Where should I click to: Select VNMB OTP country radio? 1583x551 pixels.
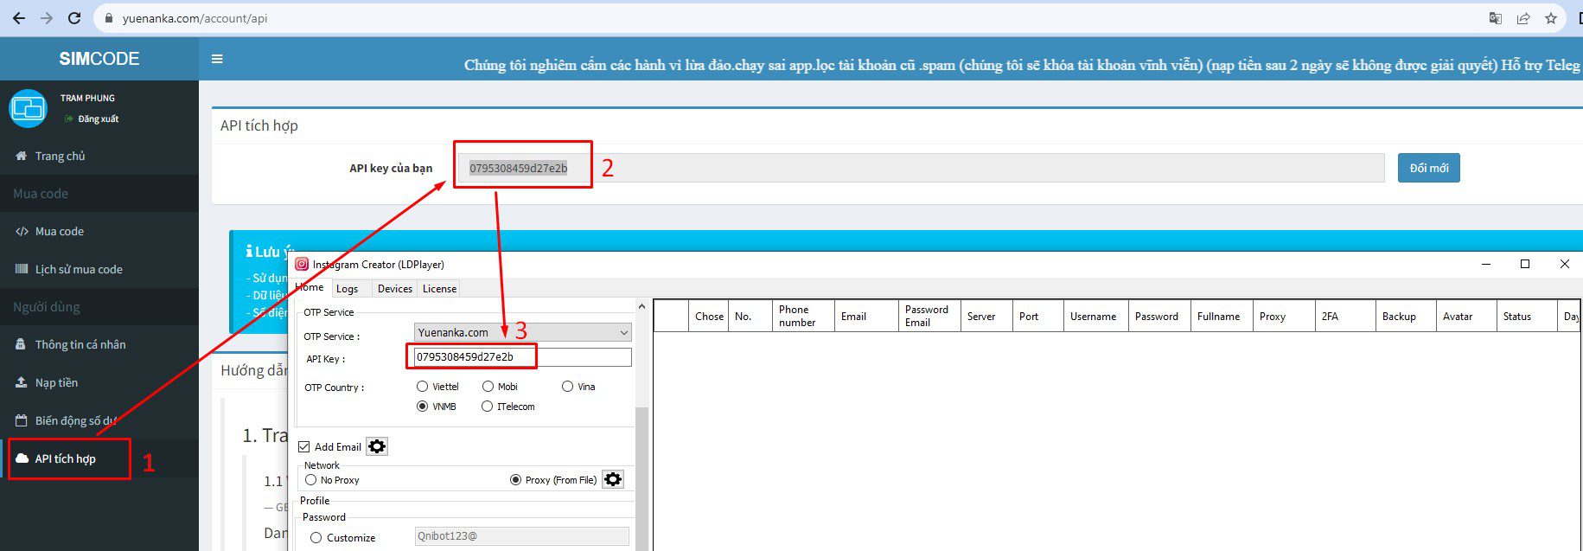point(422,407)
